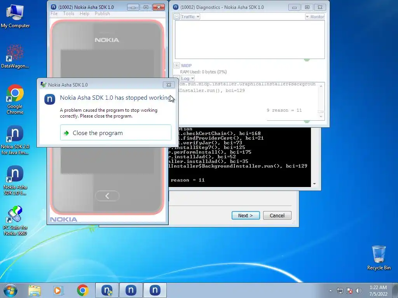
Task: Open the clock showing 1:22 AM
Action: pyautogui.click(x=378, y=288)
